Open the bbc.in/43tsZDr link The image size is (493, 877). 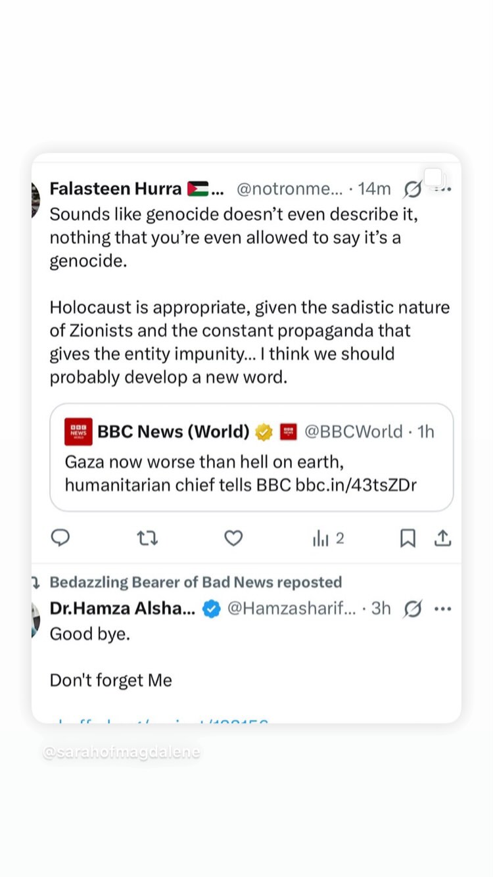(356, 485)
